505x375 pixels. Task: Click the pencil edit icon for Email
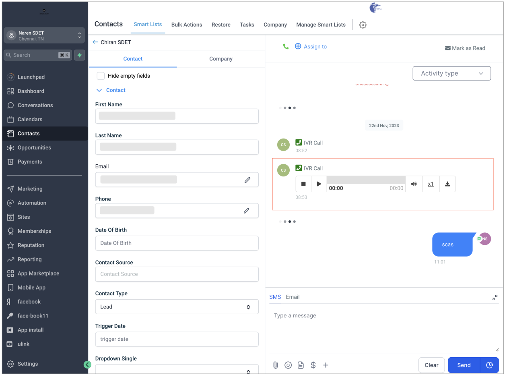coord(247,180)
